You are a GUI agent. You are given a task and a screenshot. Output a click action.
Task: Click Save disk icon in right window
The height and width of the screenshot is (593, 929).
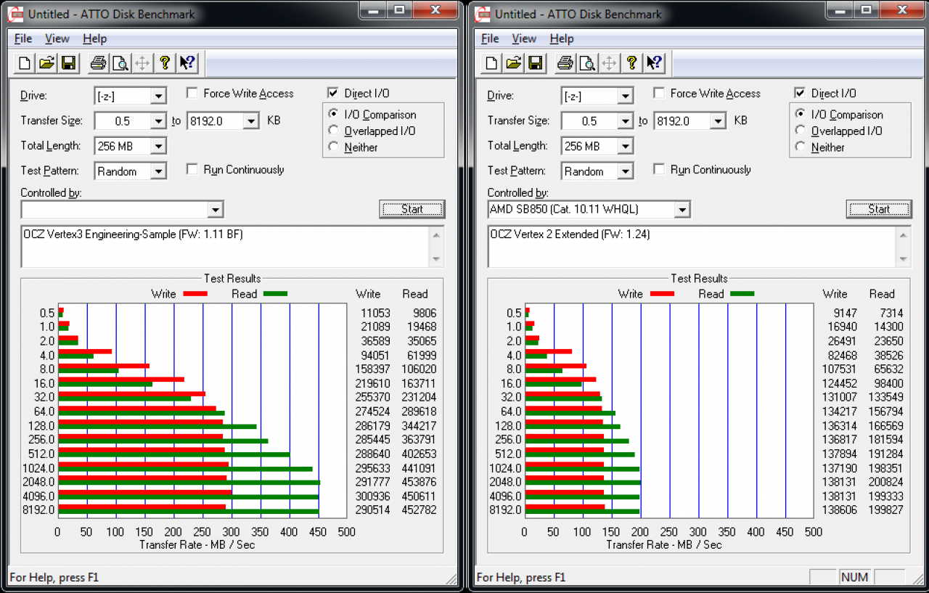tap(536, 63)
